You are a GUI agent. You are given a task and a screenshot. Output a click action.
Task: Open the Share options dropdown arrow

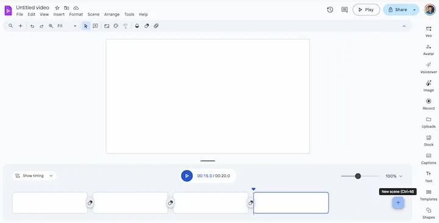[x=415, y=10]
